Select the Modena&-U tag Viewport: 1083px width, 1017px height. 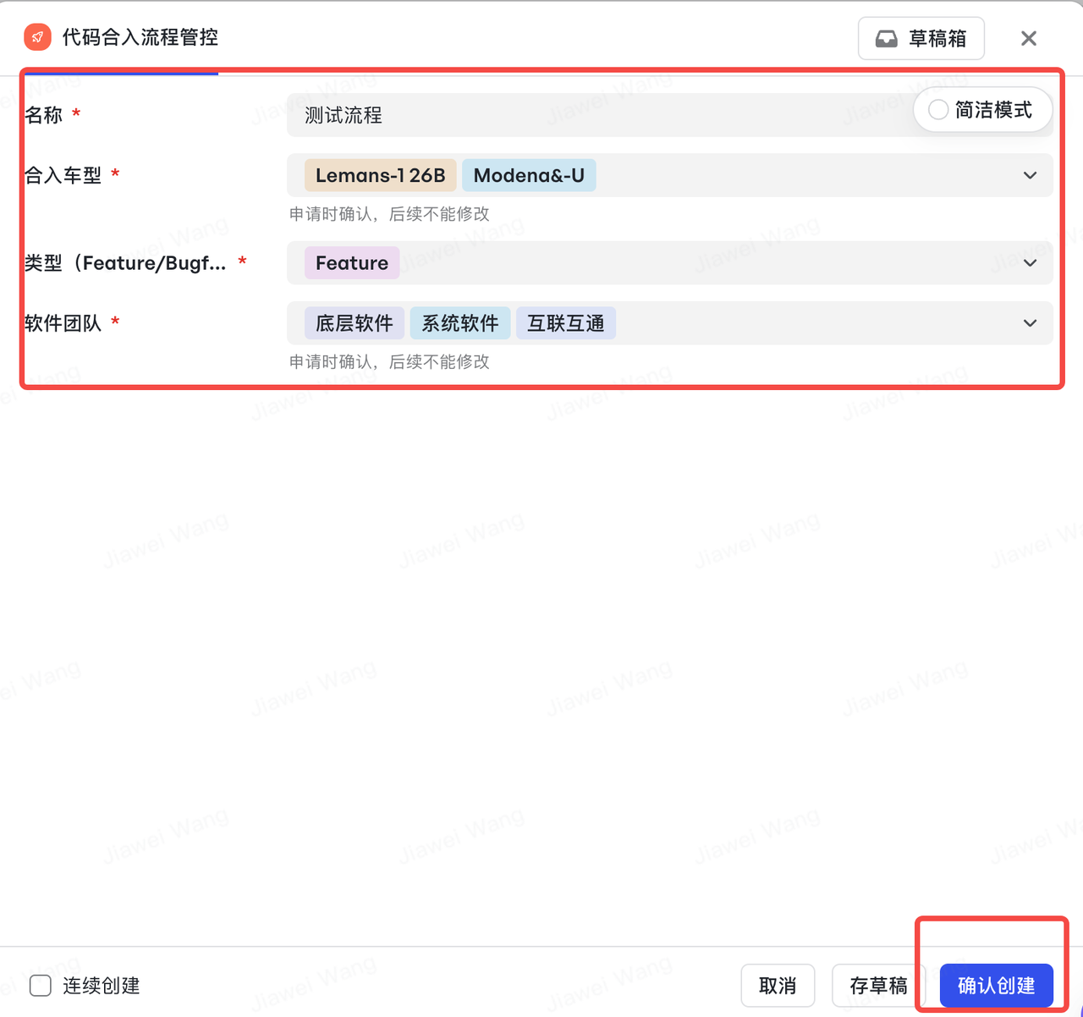pyautogui.click(x=529, y=175)
